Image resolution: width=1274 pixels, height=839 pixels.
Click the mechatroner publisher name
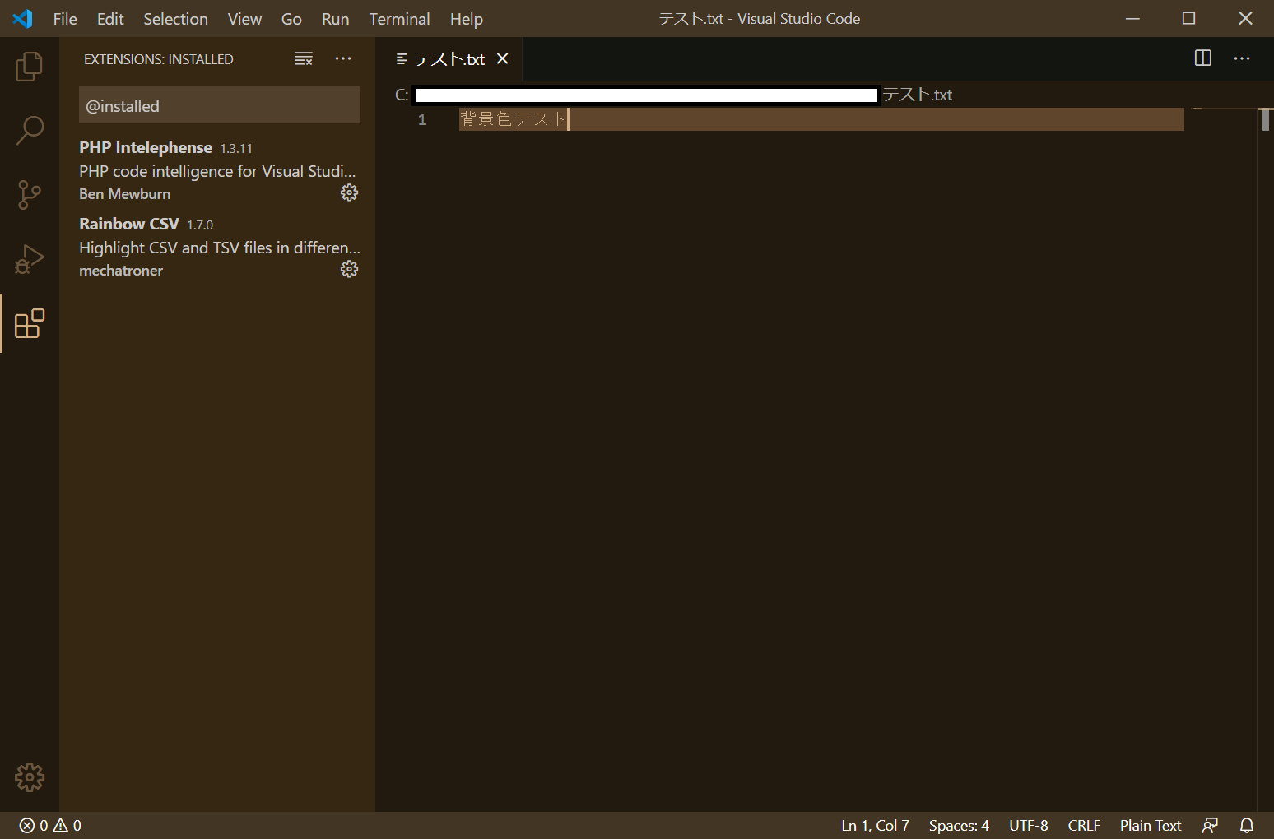[121, 271]
